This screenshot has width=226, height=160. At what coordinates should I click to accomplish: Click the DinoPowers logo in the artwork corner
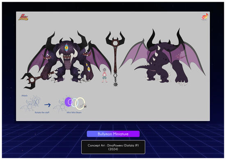pyautogui.click(x=23, y=17)
